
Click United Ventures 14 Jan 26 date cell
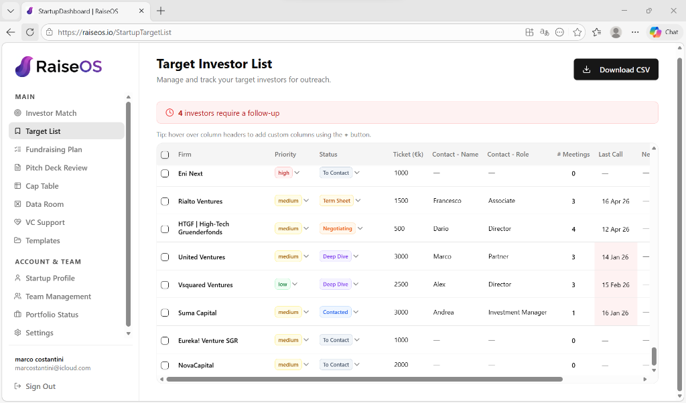615,257
